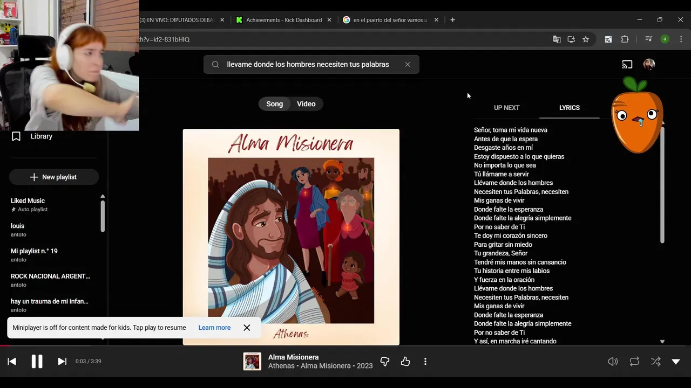Viewport: 691px width, 388px height.
Task: Click the Google Translate page icon
Action: (x=557, y=39)
